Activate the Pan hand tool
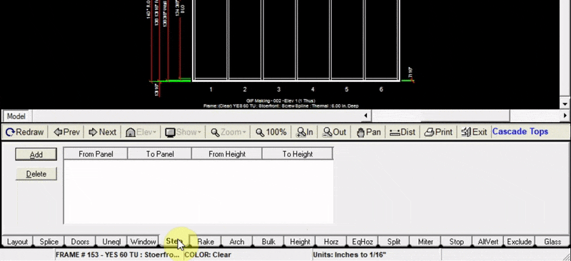 (x=368, y=132)
